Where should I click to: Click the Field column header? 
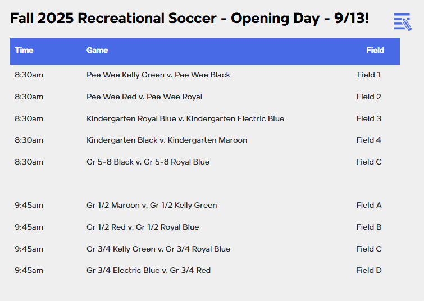(375, 50)
